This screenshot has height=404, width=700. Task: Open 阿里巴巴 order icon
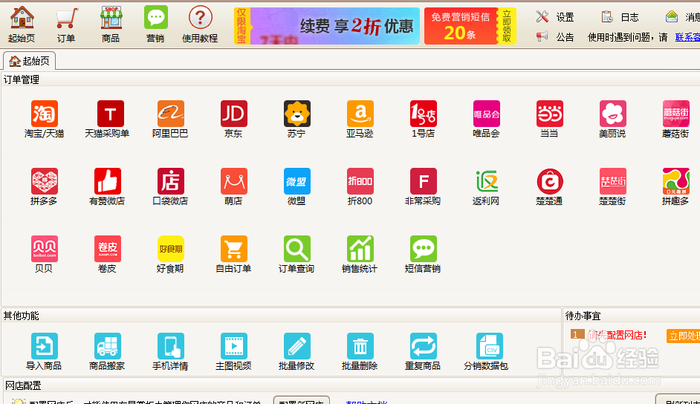click(170, 119)
